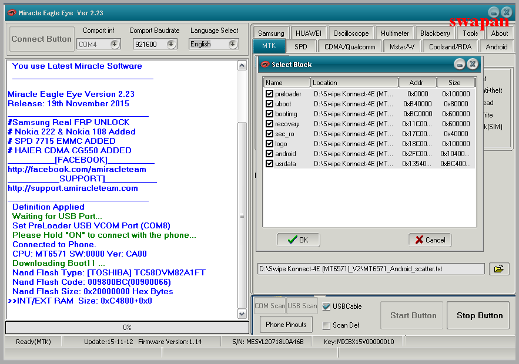Image resolution: width=519 pixels, height=364 pixels.
Task: Click the support.amiracleteam.com link text
Action: pyautogui.click(x=73, y=188)
